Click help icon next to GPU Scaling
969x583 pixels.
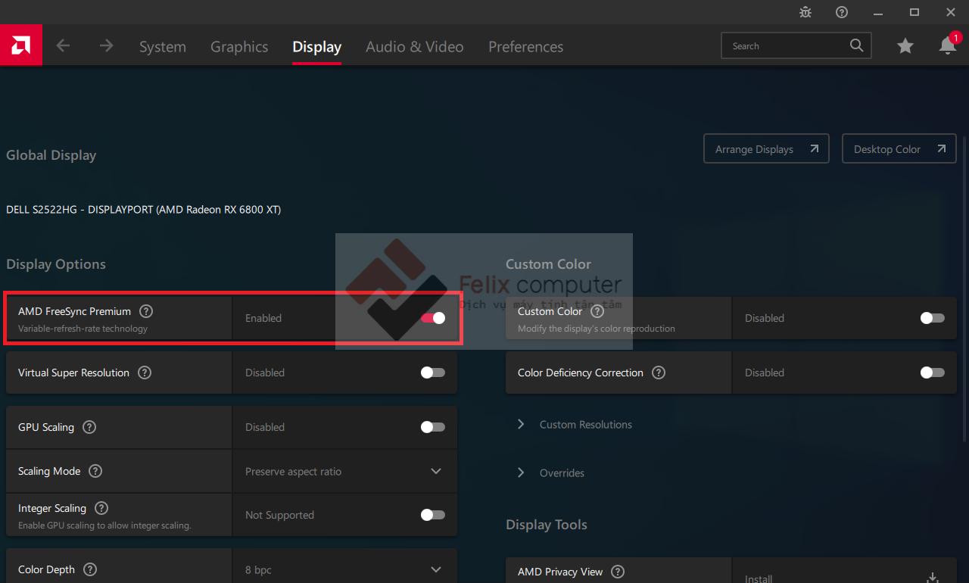(89, 427)
